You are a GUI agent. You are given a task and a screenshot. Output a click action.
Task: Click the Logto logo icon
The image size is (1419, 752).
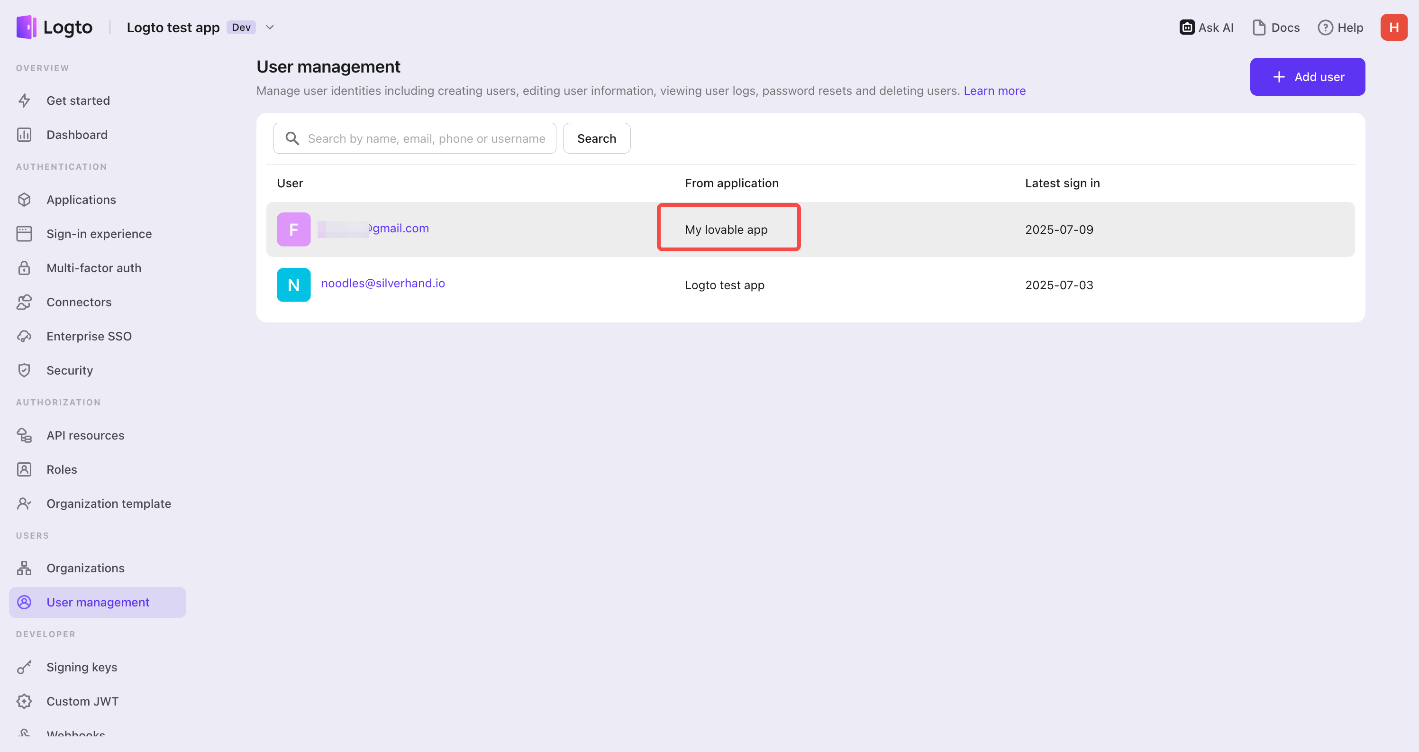point(26,27)
